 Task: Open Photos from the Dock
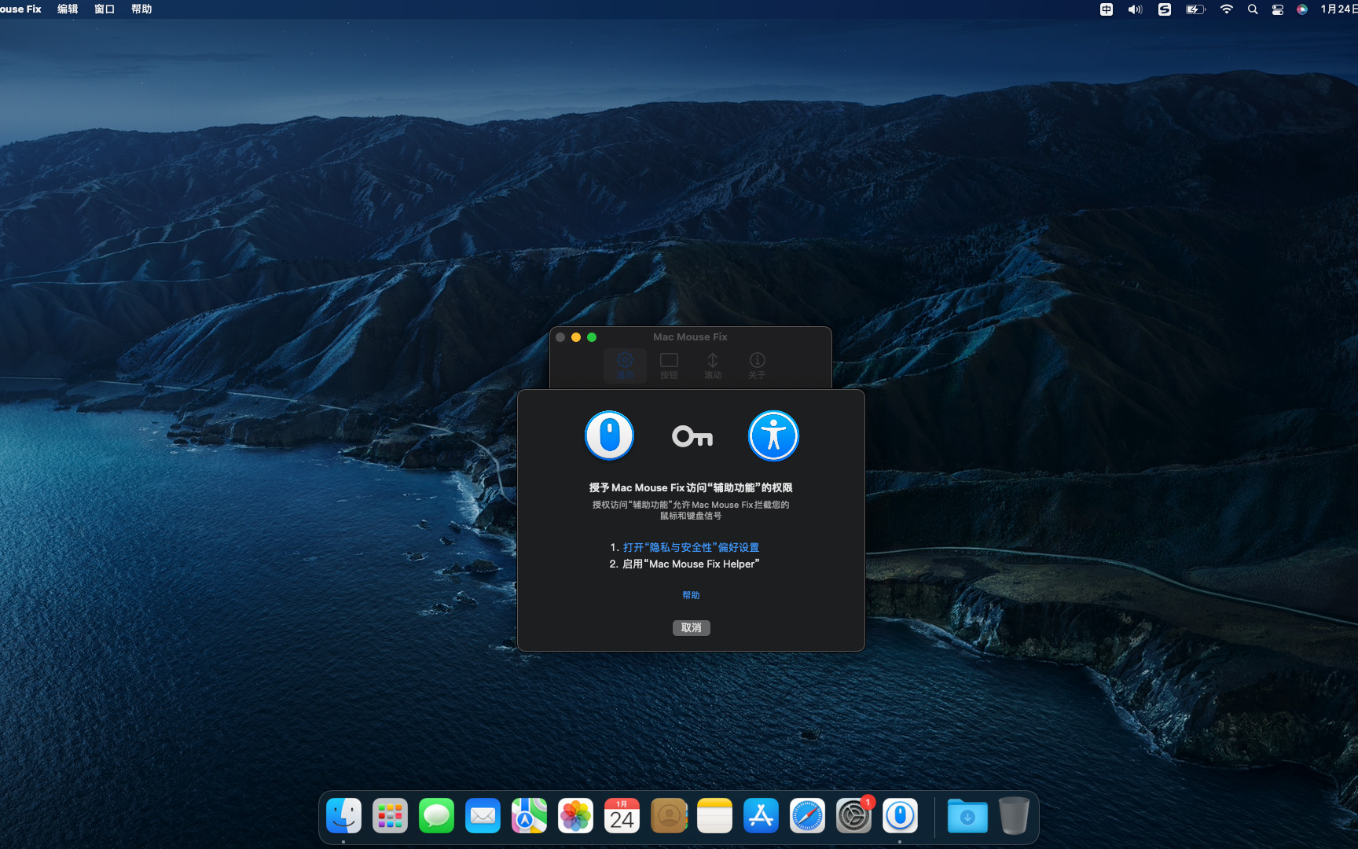point(575,816)
